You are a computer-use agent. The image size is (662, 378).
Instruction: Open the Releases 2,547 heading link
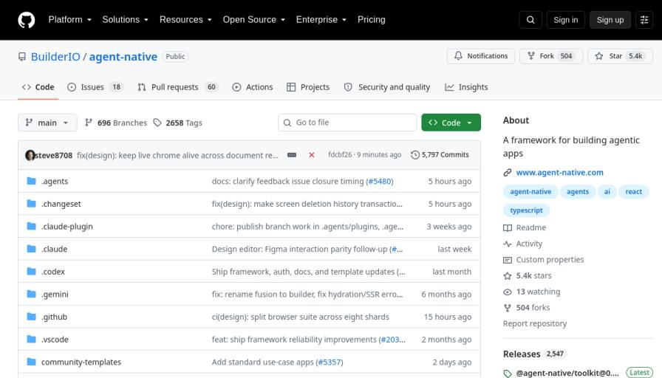coord(534,354)
